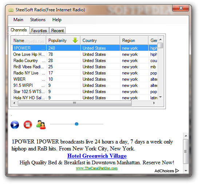Switch to the Recent tab
This screenshot has width=199, height=184.
pos(57,31)
